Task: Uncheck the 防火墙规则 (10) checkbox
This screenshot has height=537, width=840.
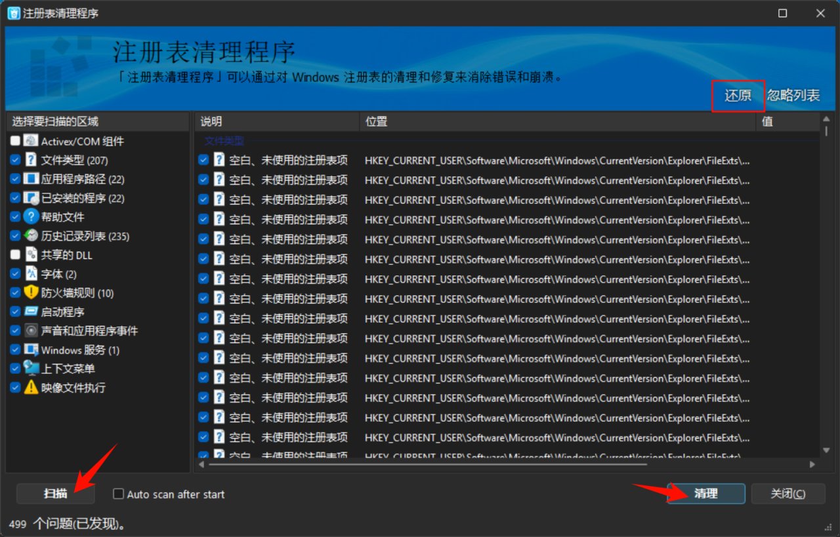Action: (x=15, y=293)
